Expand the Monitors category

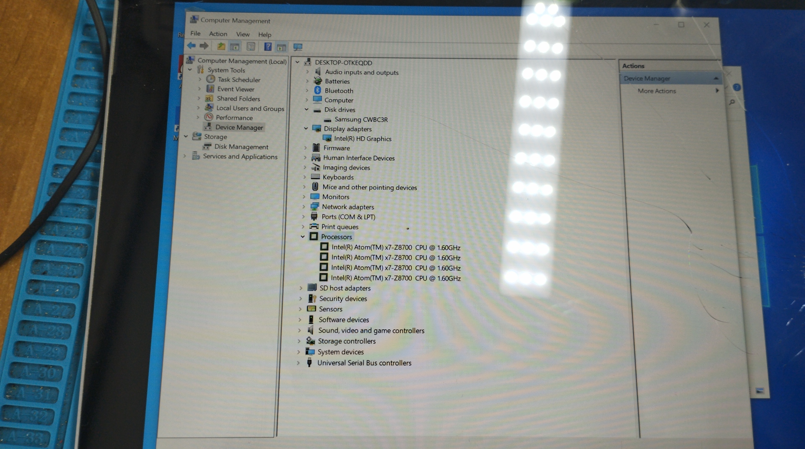pyautogui.click(x=304, y=196)
